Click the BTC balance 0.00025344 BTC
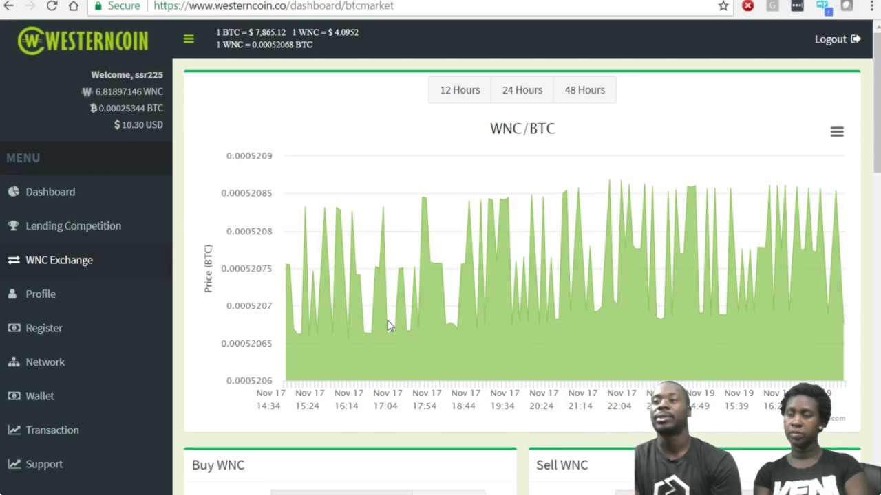 (x=127, y=108)
